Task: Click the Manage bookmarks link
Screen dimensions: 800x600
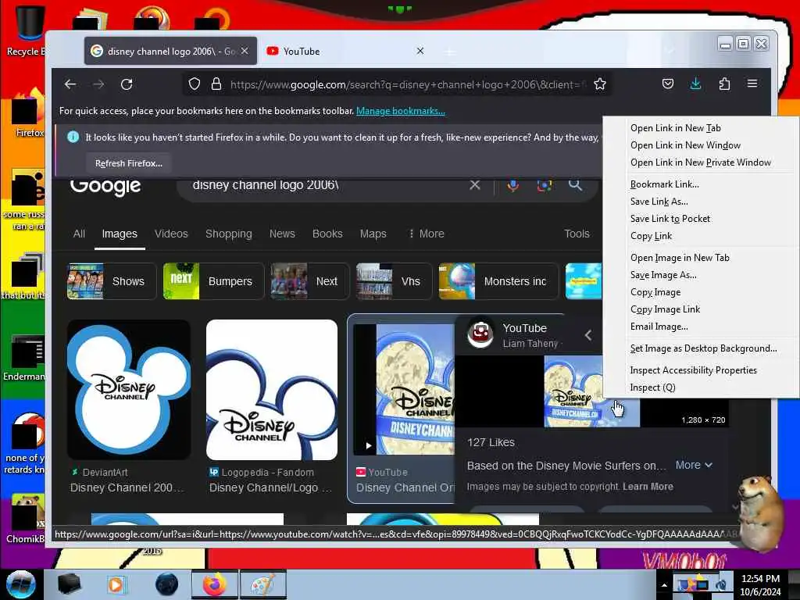Action: click(401, 111)
